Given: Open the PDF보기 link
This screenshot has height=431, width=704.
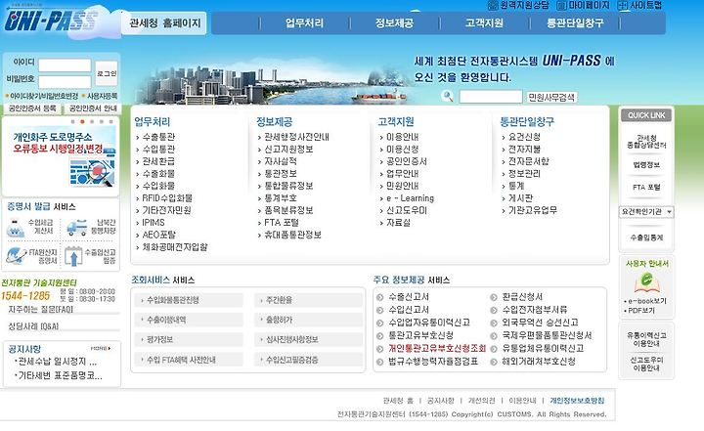Looking at the screenshot, I should tap(641, 311).
